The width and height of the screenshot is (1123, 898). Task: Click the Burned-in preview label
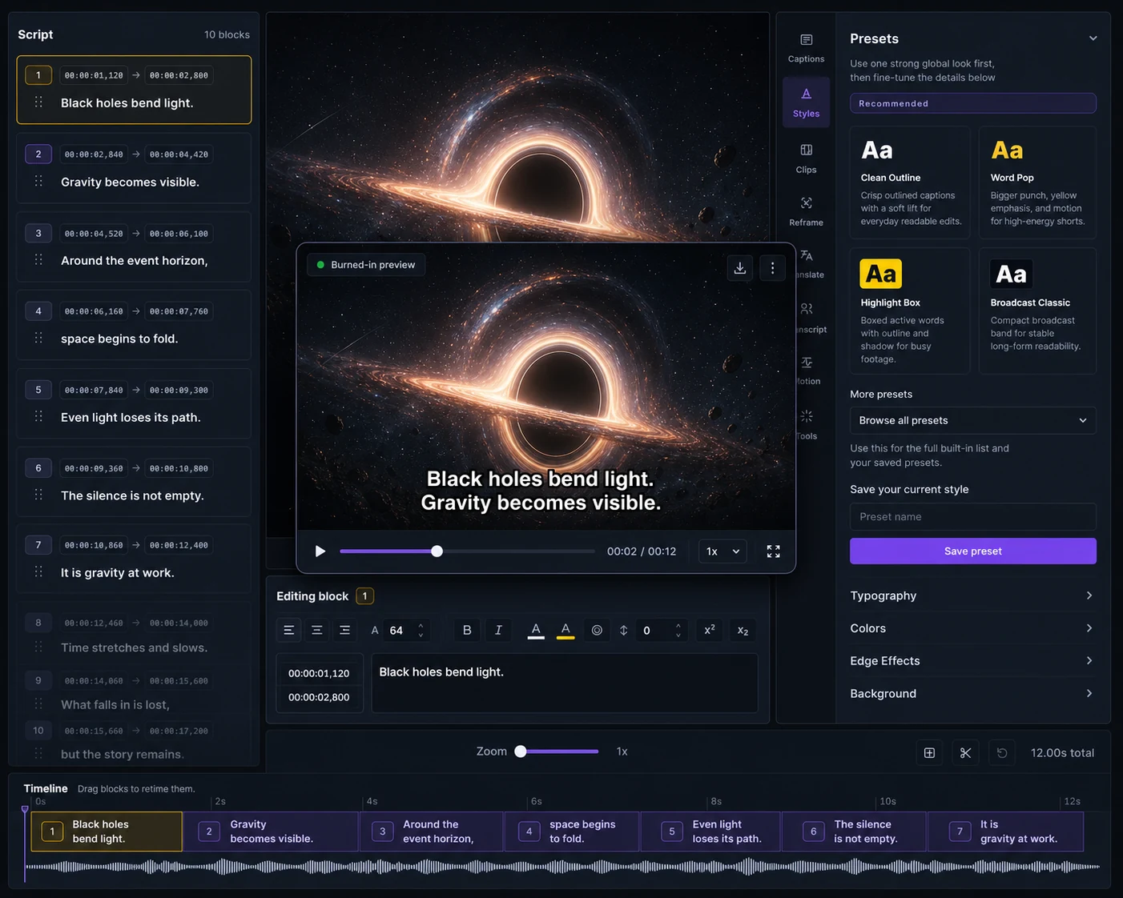(x=366, y=265)
